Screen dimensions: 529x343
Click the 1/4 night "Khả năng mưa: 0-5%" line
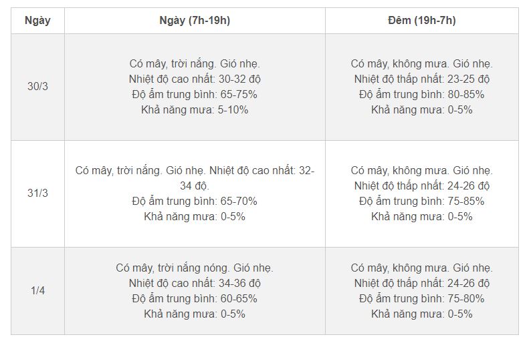(x=421, y=314)
